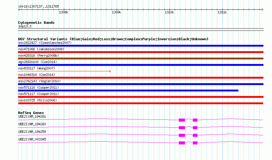This screenshot has width=272, height=160.
Task: Click the smaller right exon of NM_194261
Action: (195, 120)
